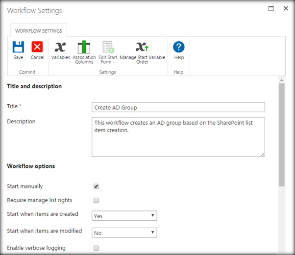Select the WORKFLOW SETTINGS ribbon tab

click(39, 31)
